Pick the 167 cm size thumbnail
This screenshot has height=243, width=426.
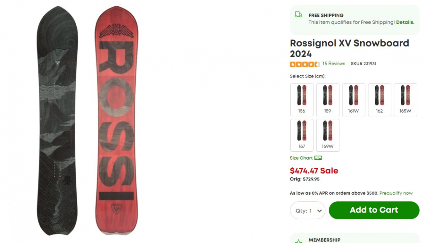click(302, 135)
